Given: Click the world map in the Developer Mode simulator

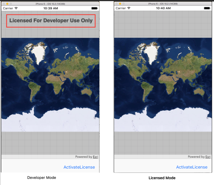Looking at the screenshot, I should (50, 85).
